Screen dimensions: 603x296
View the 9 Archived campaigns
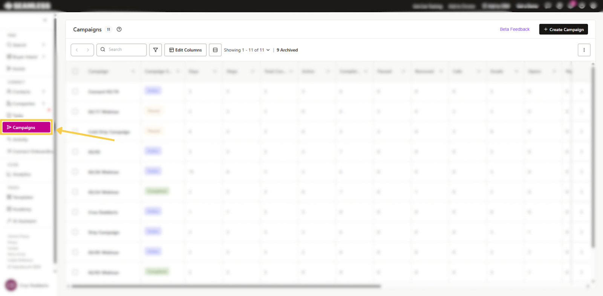[287, 50]
